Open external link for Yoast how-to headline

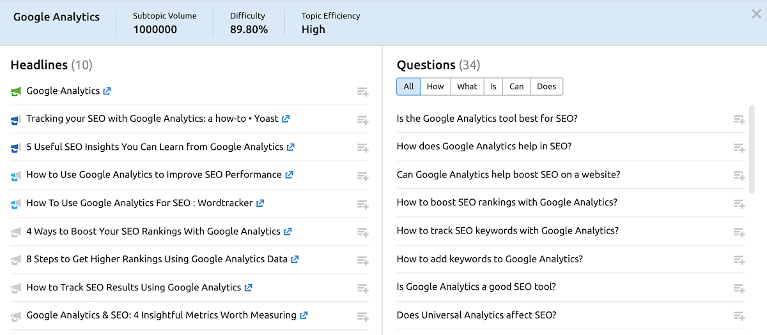(286, 119)
